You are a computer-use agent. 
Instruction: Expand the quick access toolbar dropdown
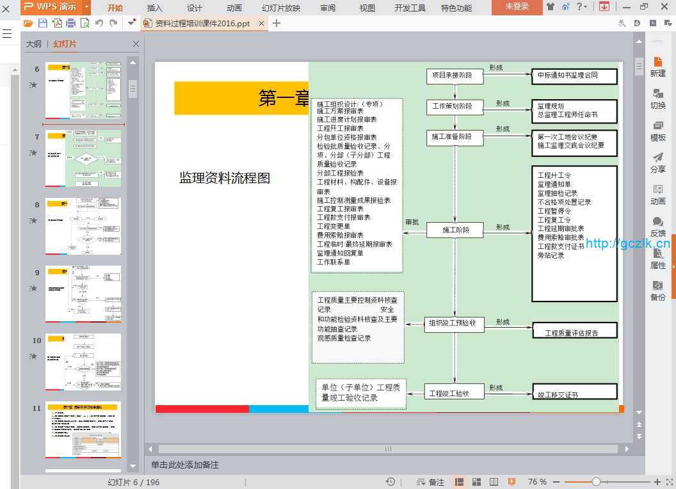(131, 23)
